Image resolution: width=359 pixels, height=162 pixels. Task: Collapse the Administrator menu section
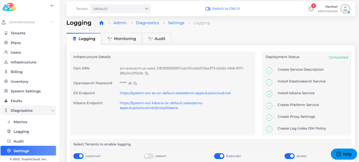52,22
